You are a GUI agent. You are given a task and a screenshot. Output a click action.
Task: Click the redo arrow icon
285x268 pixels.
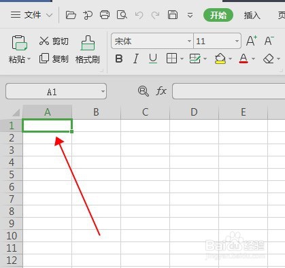[x=155, y=16]
